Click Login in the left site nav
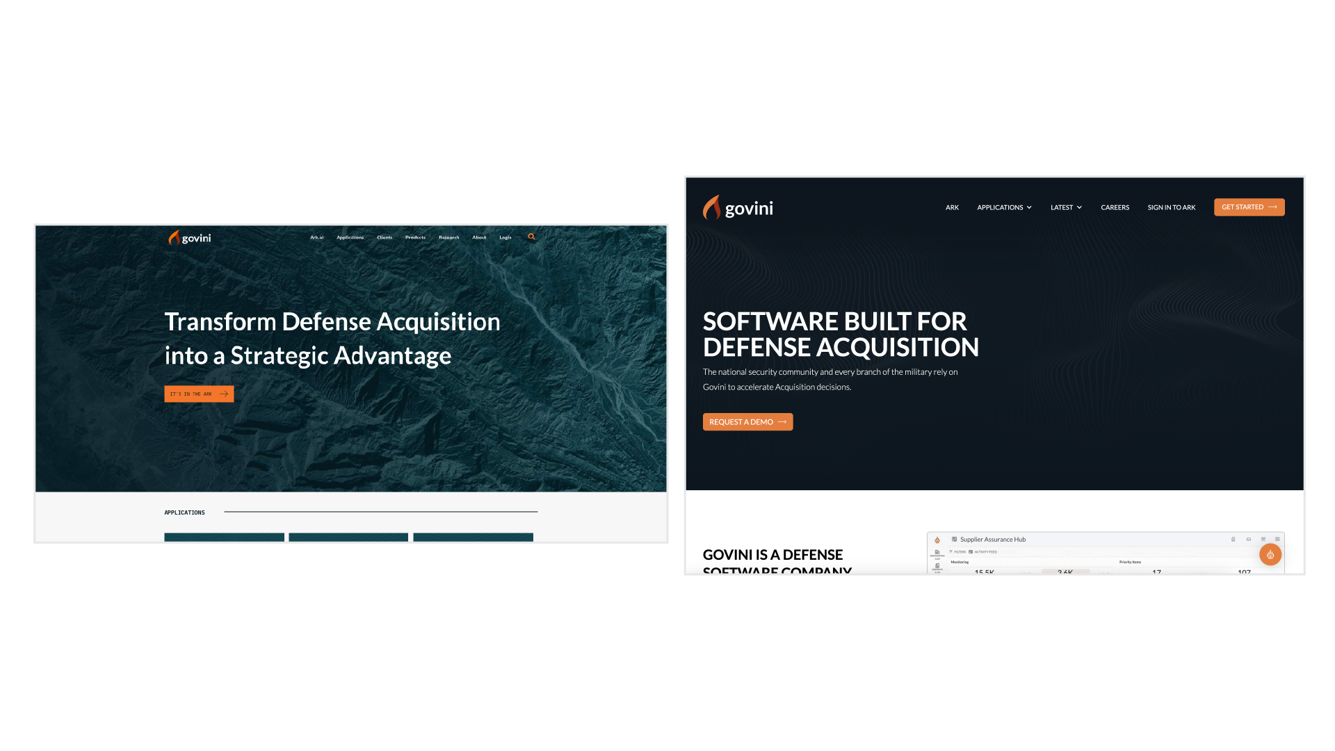The height and width of the screenshot is (751, 1335). pos(505,237)
